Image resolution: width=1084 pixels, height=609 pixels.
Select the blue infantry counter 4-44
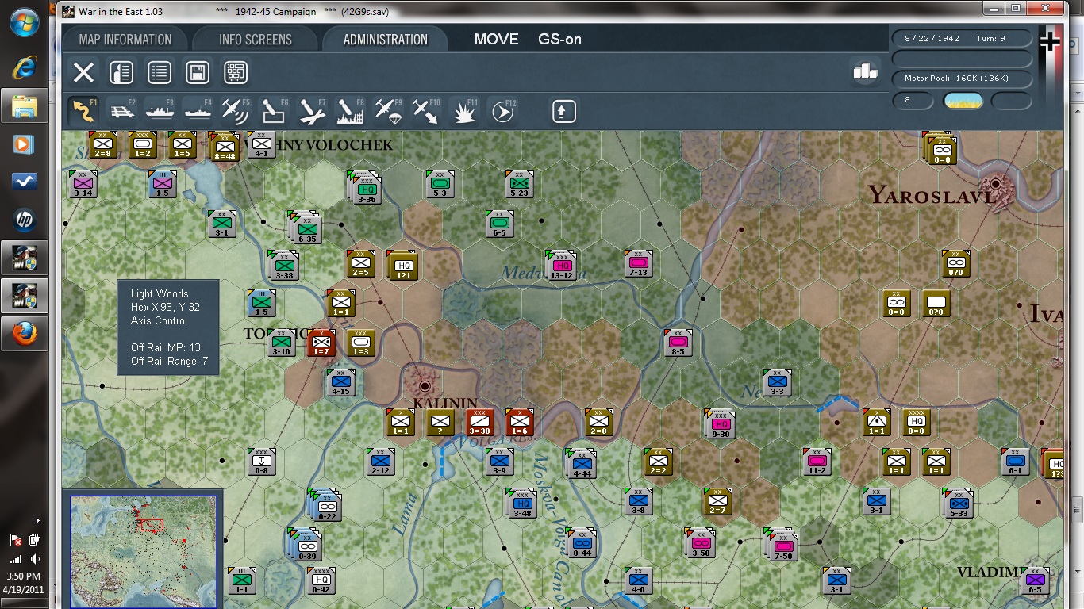point(582,464)
